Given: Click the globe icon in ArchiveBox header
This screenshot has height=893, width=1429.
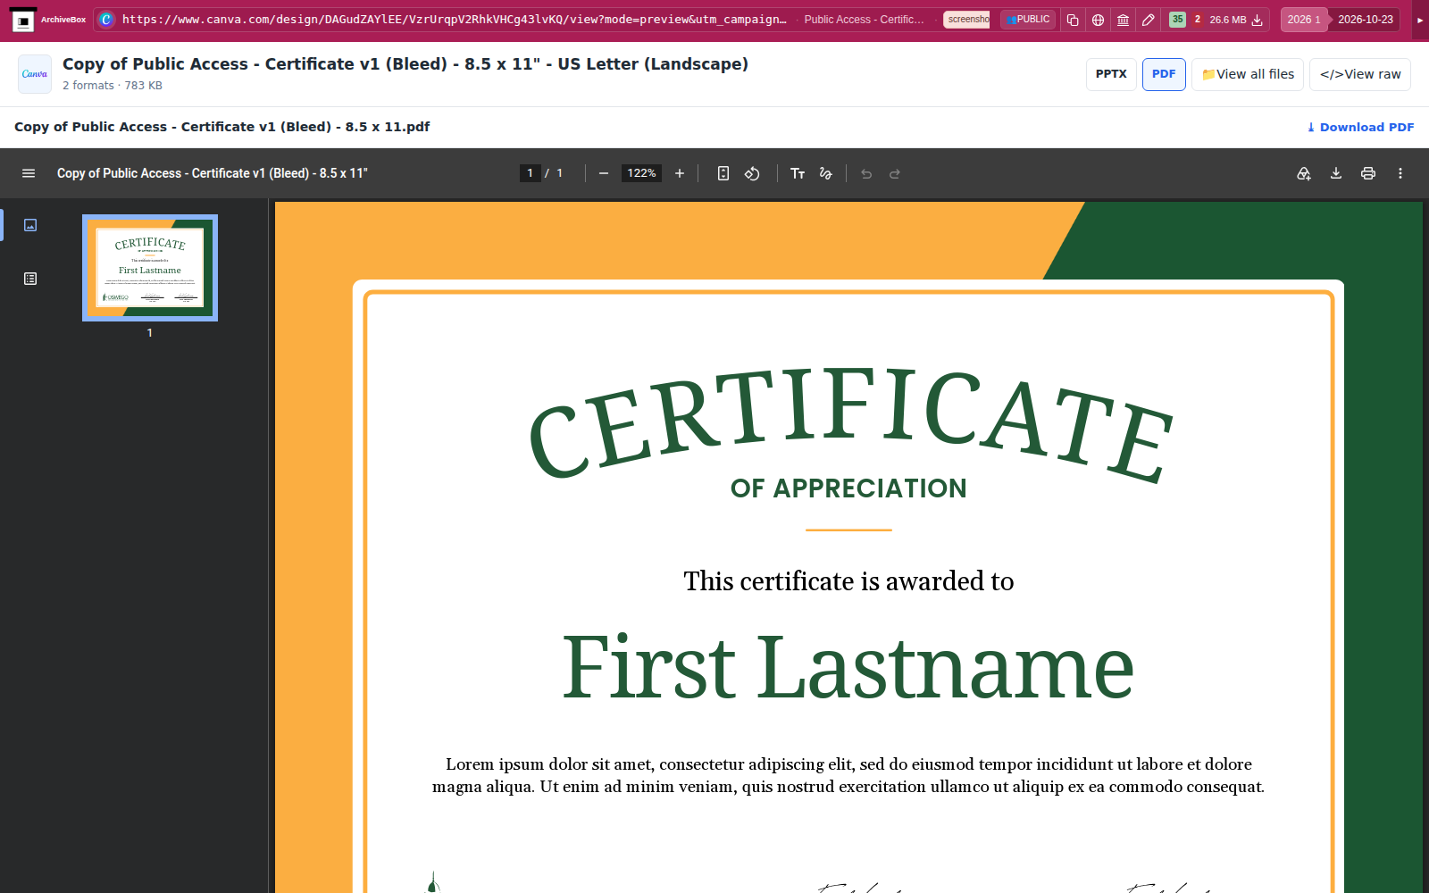Looking at the screenshot, I should (1098, 20).
